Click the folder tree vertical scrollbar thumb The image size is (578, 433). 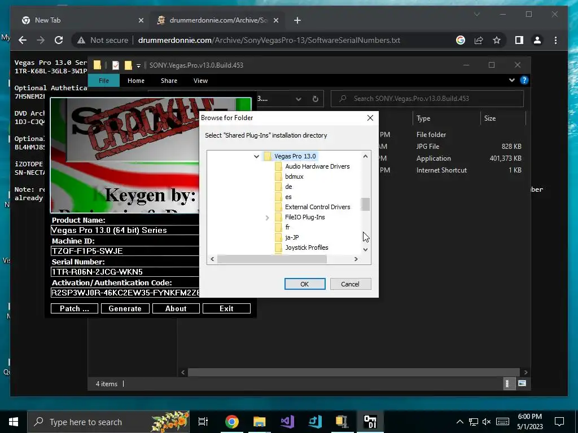(365, 204)
